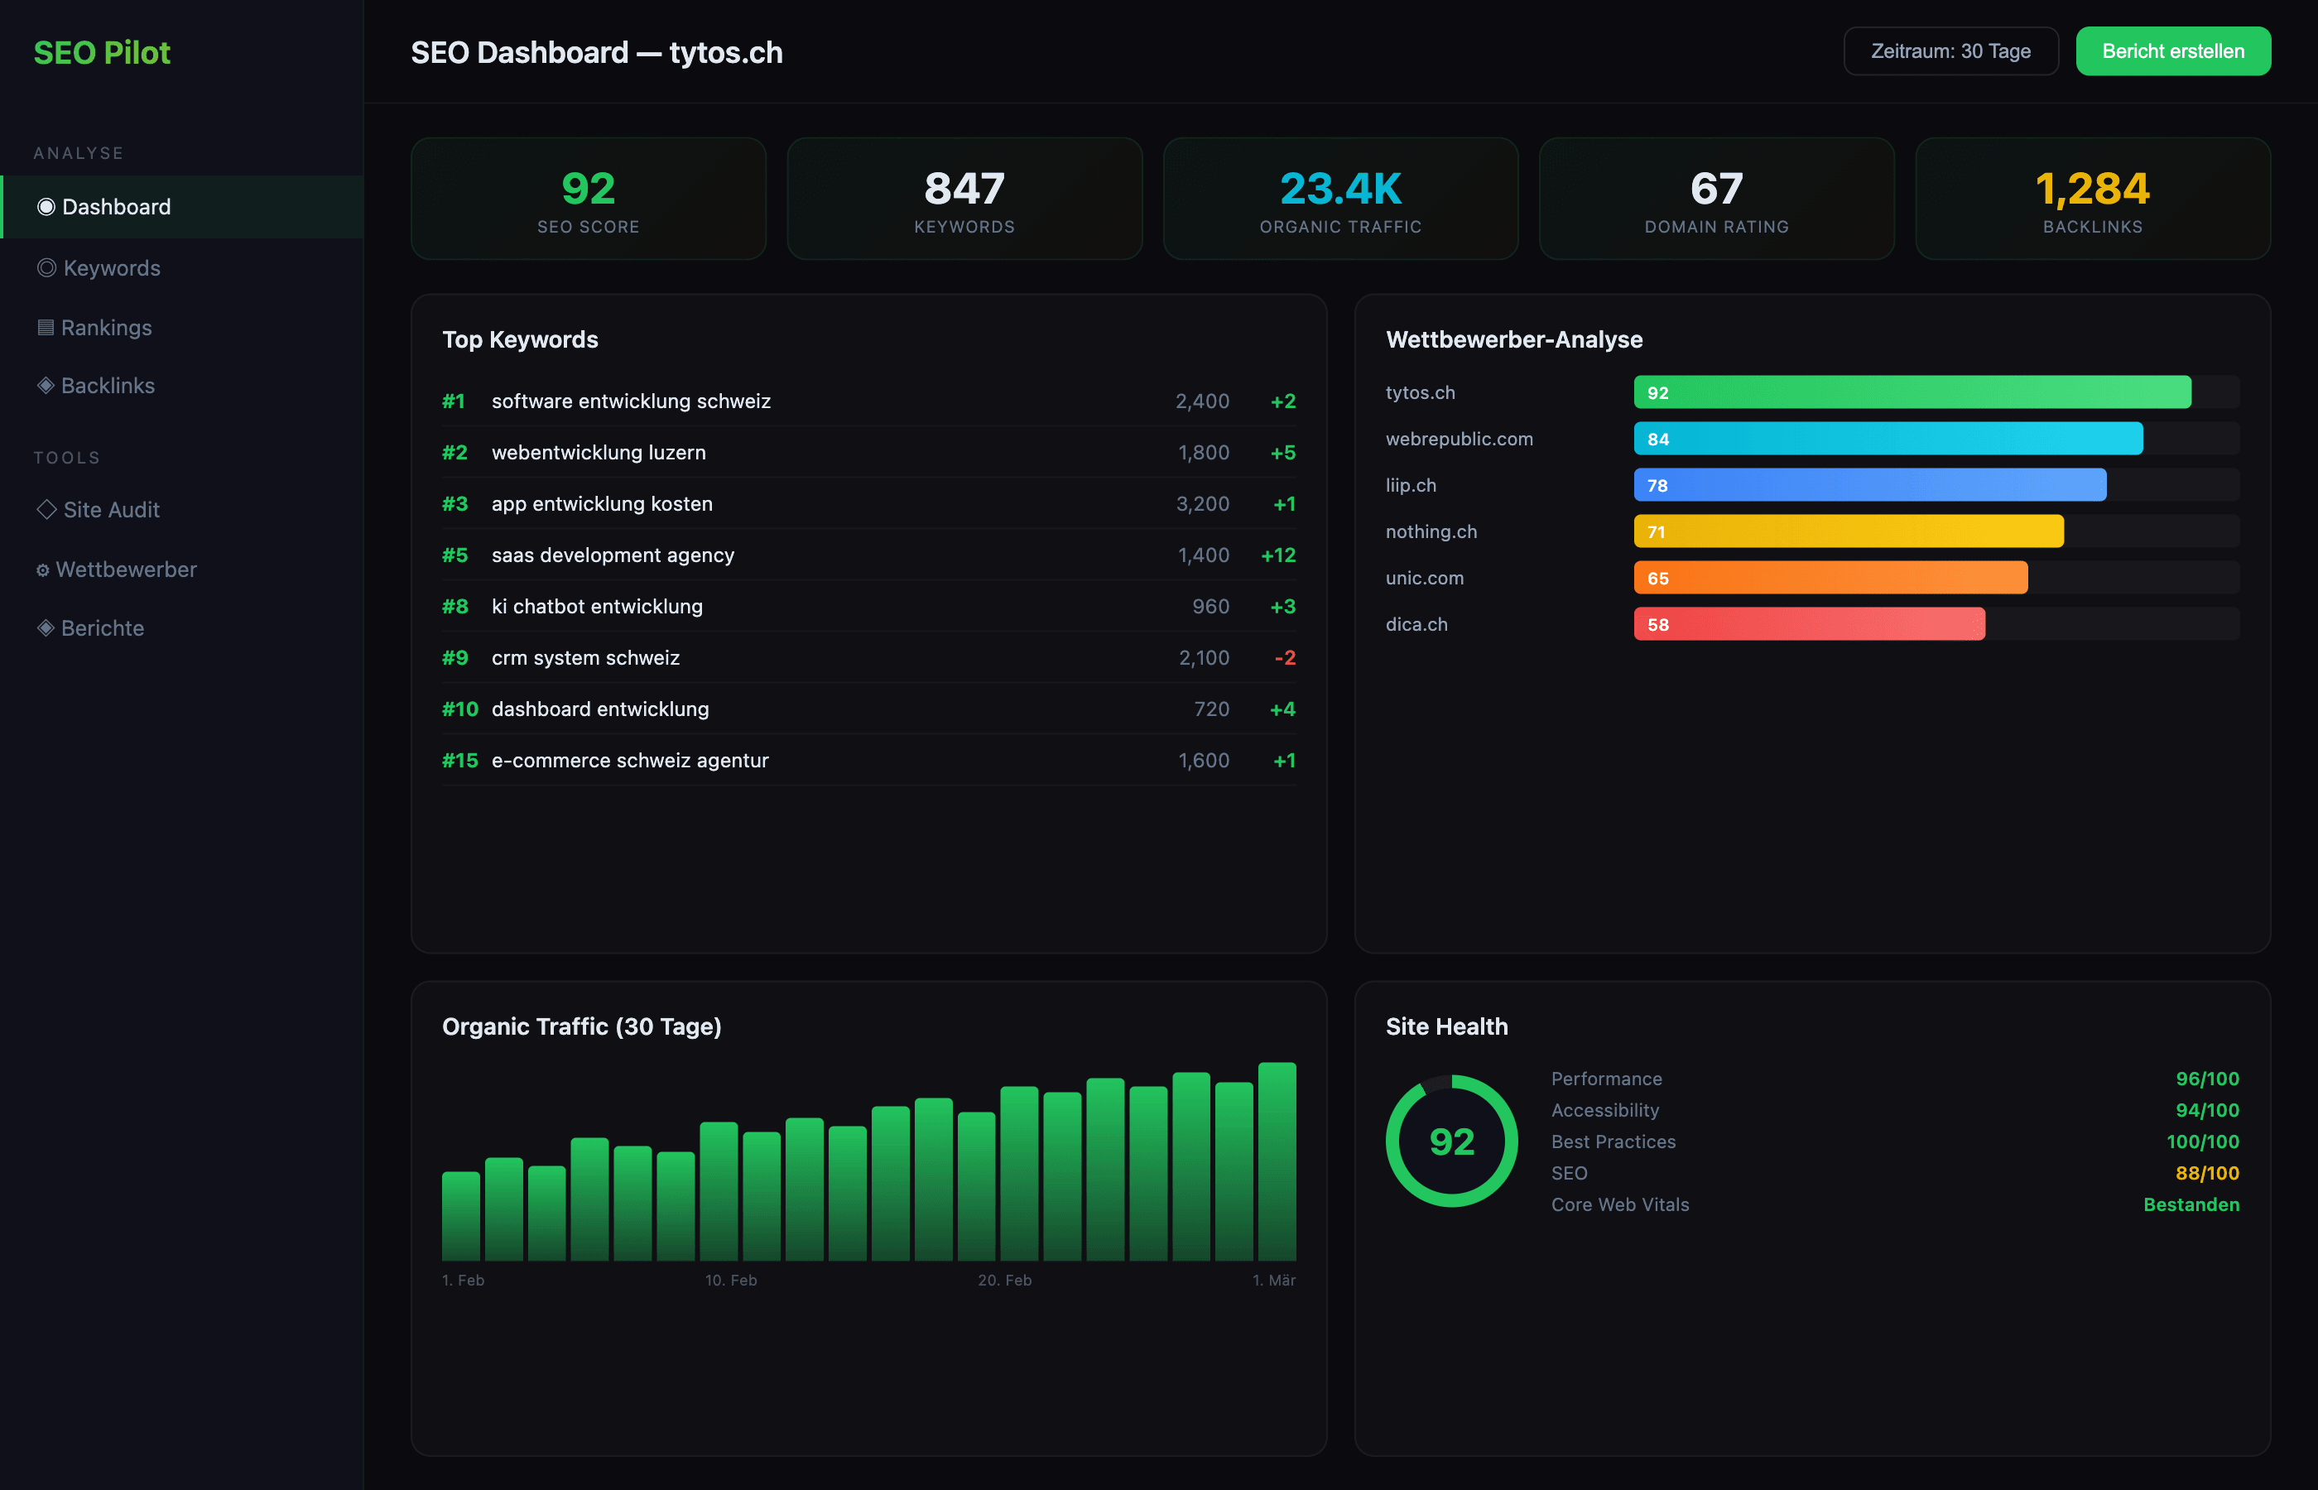The width and height of the screenshot is (2318, 1490).
Task: Click the Organic Traffic 23.4K card
Action: 1340,199
